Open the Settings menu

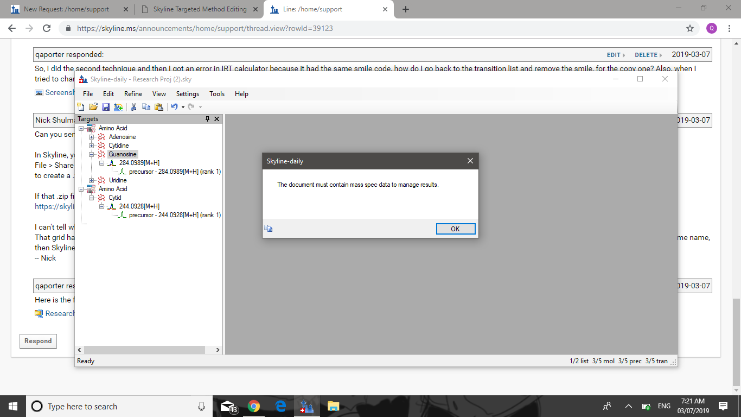187,94
